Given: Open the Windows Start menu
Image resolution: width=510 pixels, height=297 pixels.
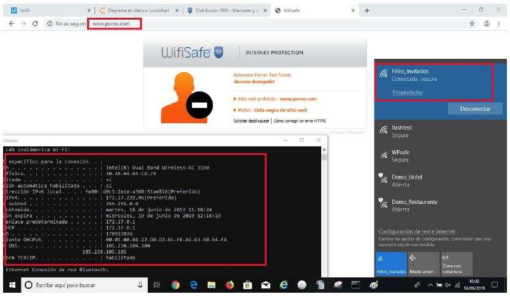Looking at the screenshot, I should pos(12,285).
